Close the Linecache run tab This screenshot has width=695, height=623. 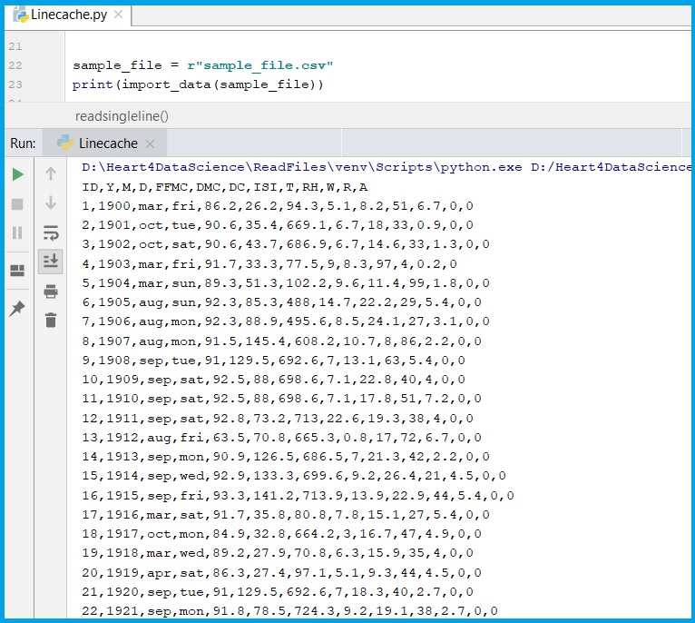(151, 144)
